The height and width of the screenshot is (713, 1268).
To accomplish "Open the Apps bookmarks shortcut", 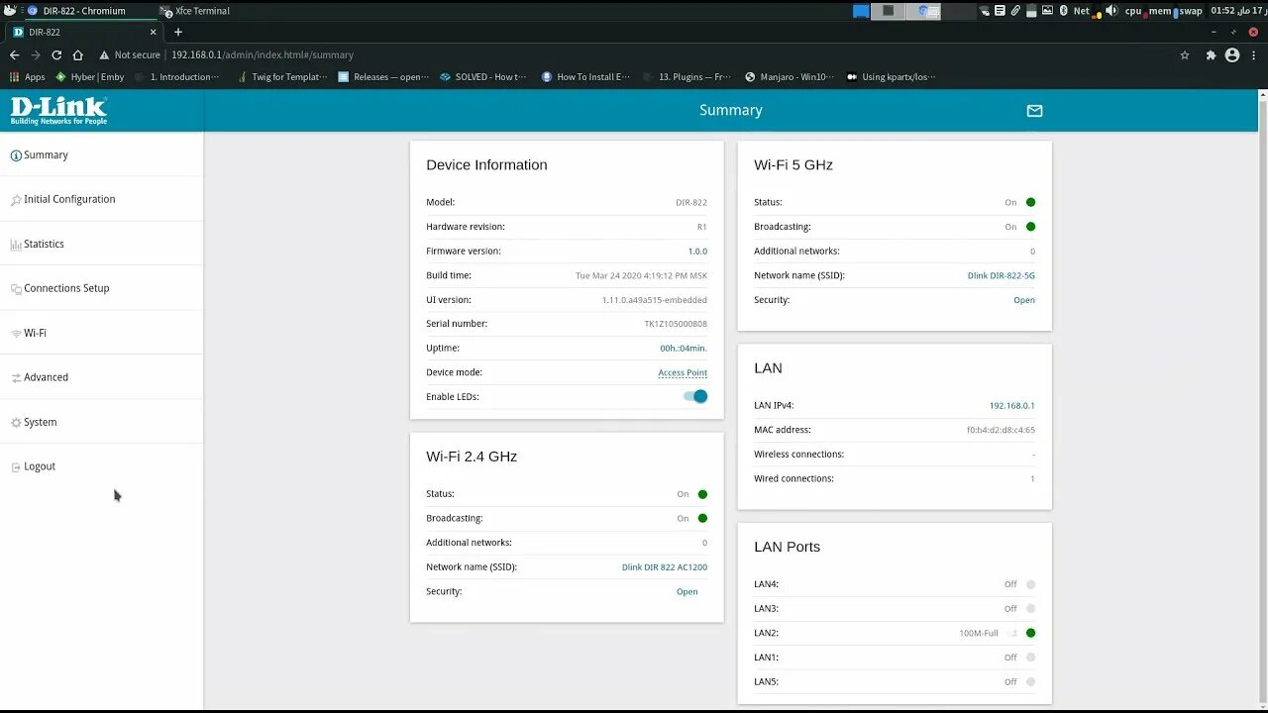I will (28, 77).
